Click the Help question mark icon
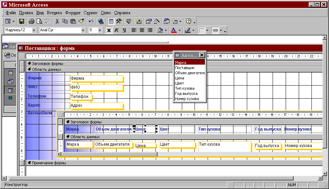 [x=189, y=21]
